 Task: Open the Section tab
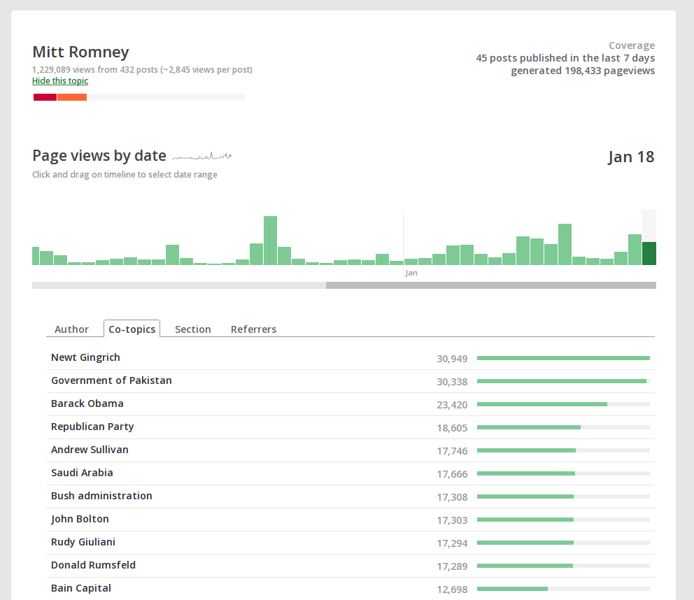193,329
